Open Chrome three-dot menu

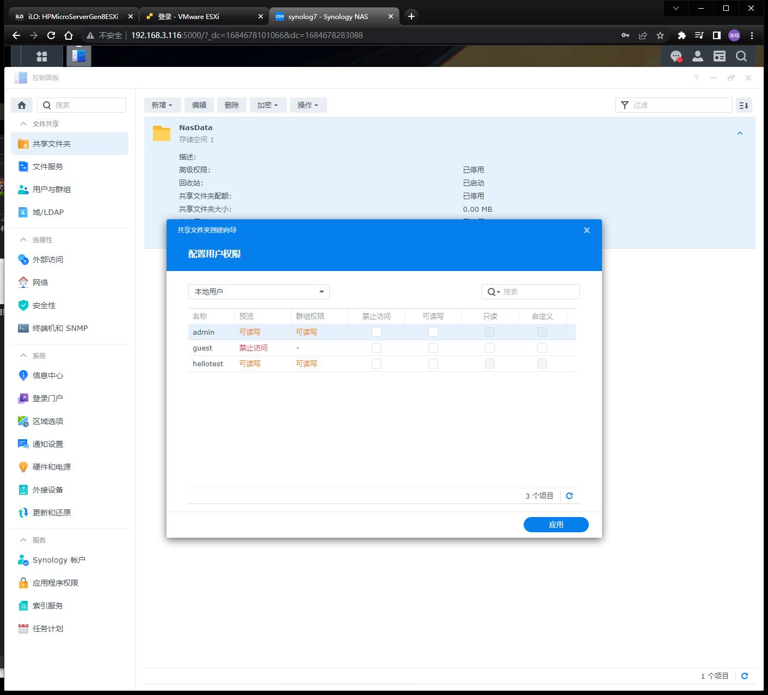(752, 35)
